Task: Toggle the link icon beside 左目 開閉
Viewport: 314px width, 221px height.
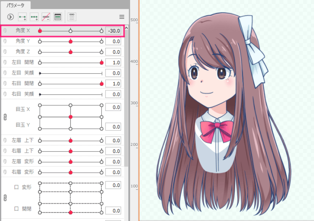Action: coord(5,62)
